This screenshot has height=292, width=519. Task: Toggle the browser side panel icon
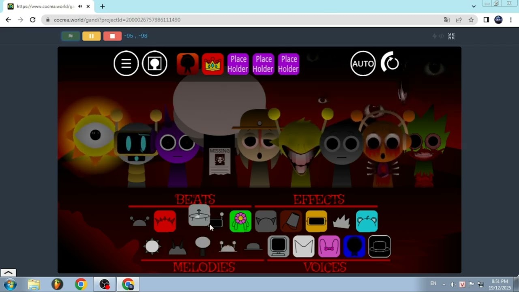click(486, 19)
